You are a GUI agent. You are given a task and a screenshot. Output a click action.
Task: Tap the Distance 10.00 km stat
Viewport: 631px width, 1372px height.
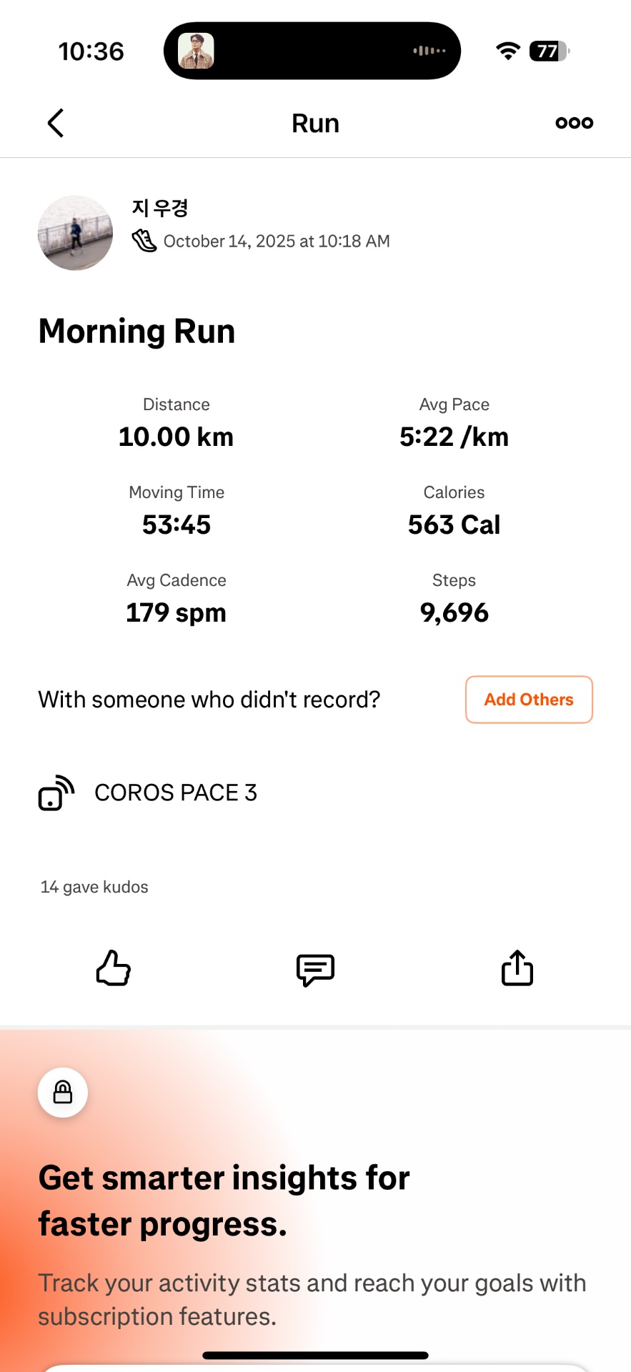(176, 436)
